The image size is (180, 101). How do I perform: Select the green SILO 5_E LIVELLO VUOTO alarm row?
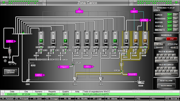tap(90, 94)
